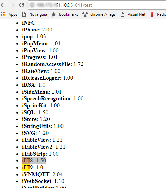Image resolution: width=166 pixels, height=188 pixels.
Task: Click the red Radio bookmark icon
Action: tap(152, 14)
